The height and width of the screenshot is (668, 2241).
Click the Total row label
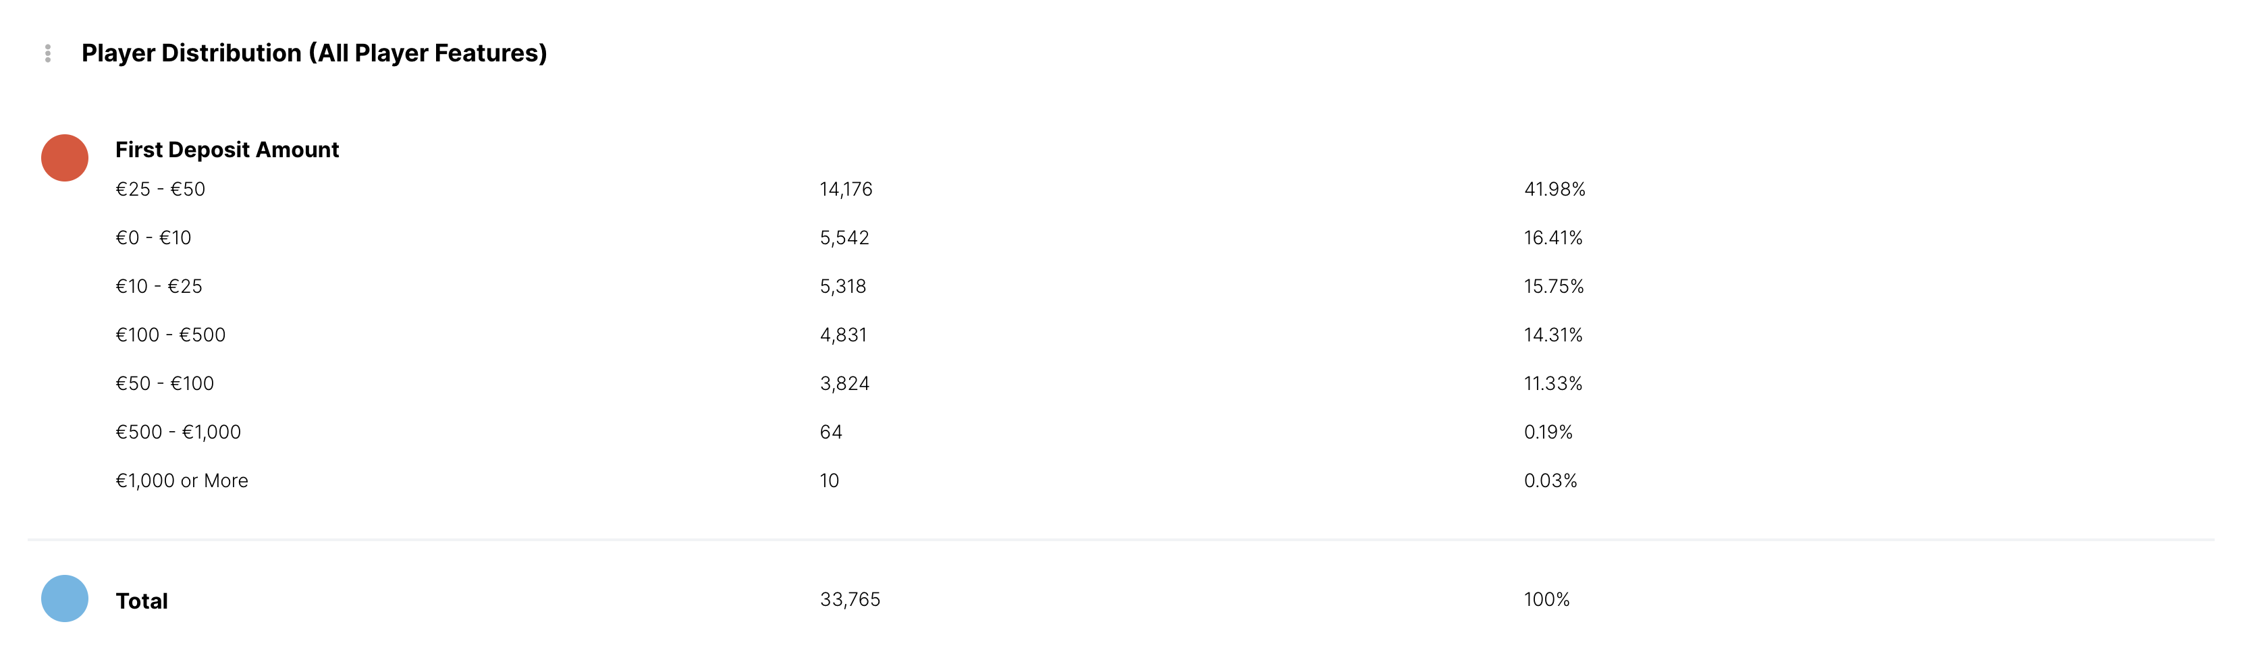[142, 601]
